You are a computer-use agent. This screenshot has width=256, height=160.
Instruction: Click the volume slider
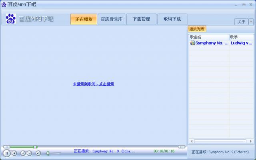coord(54,153)
